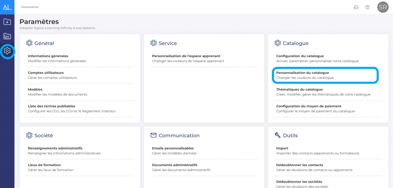Click the inbox tray icon in header
This screenshot has height=188, width=393.
coord(356,7)
